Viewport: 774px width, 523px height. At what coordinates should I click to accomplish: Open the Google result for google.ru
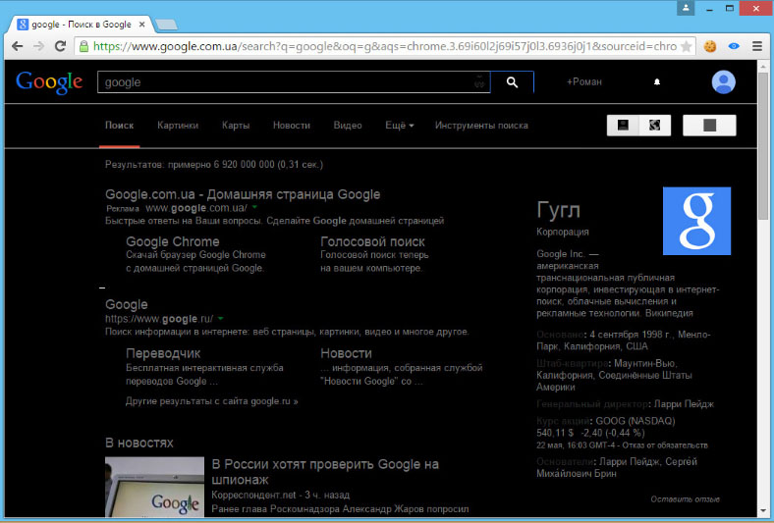tap(127, 304)
